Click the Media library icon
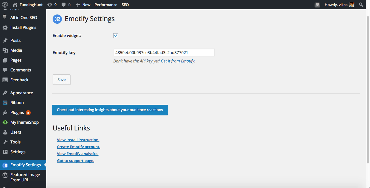 pos(5,50)
